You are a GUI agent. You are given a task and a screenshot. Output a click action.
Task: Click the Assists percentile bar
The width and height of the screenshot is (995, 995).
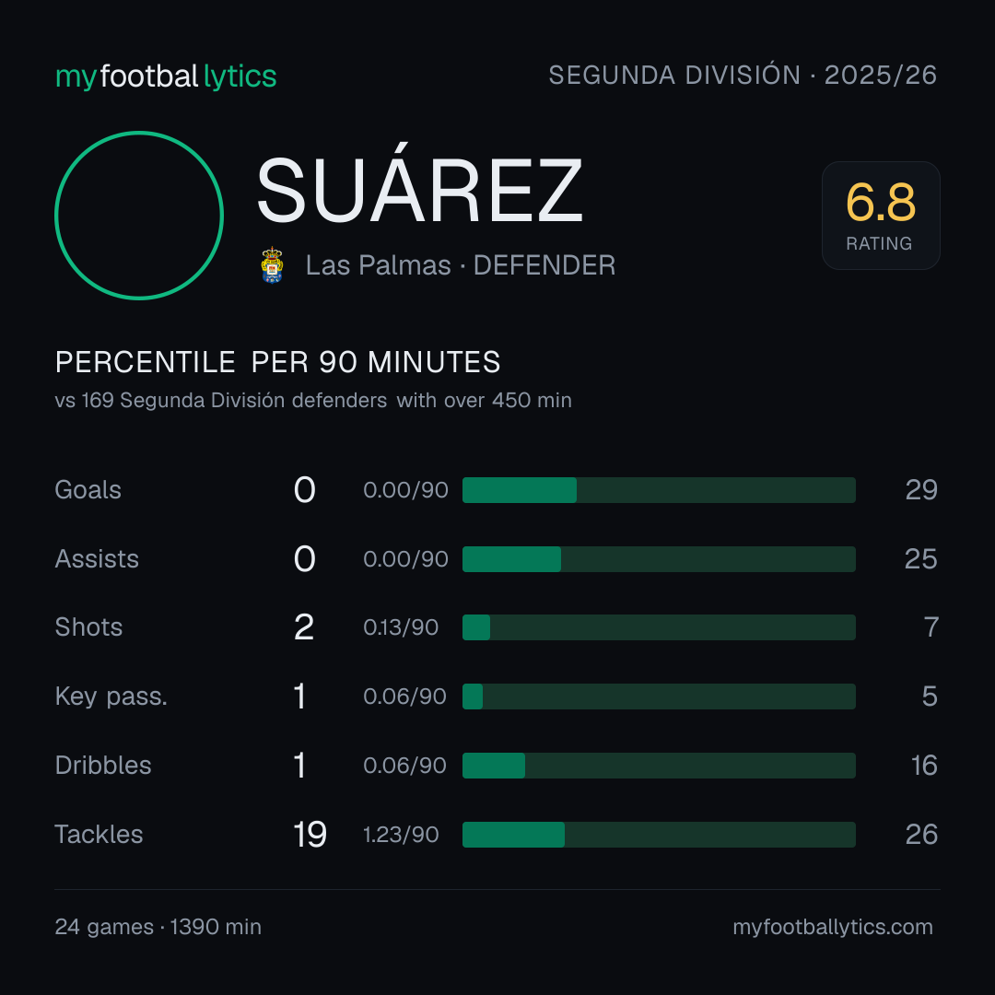(659, 559)
